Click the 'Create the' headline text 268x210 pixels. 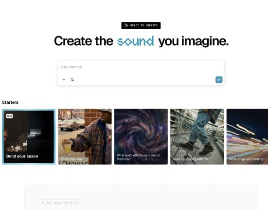(x=84, y=41)
